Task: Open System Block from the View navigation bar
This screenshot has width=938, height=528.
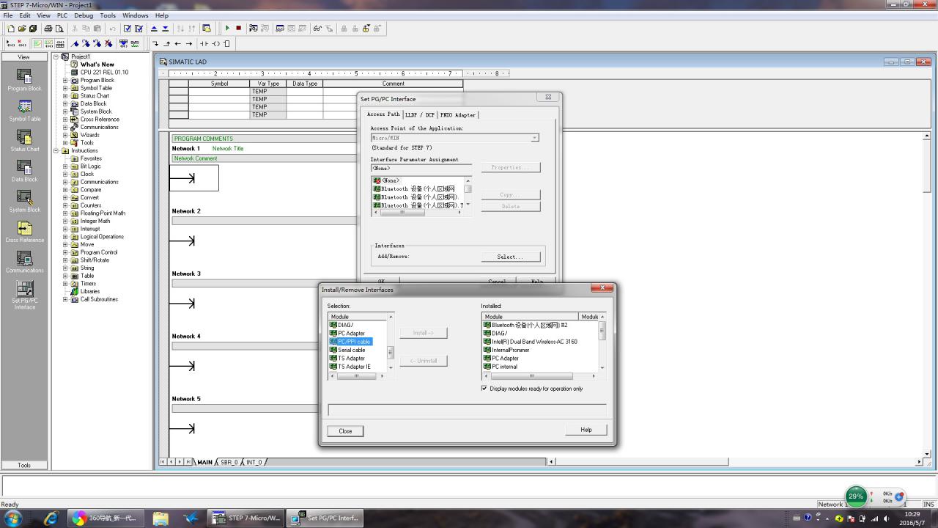Action: pyautogui.click(x=24, y=202)
